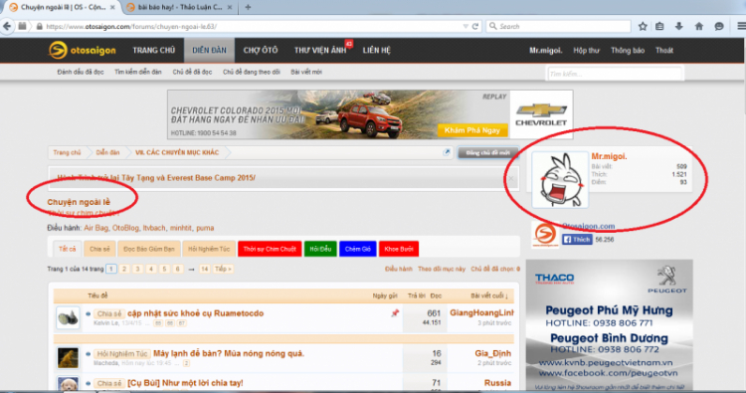This screenshot has width=746, height=393.
Task: Click the browser back arrow button
Action: (x=7, y=26)
